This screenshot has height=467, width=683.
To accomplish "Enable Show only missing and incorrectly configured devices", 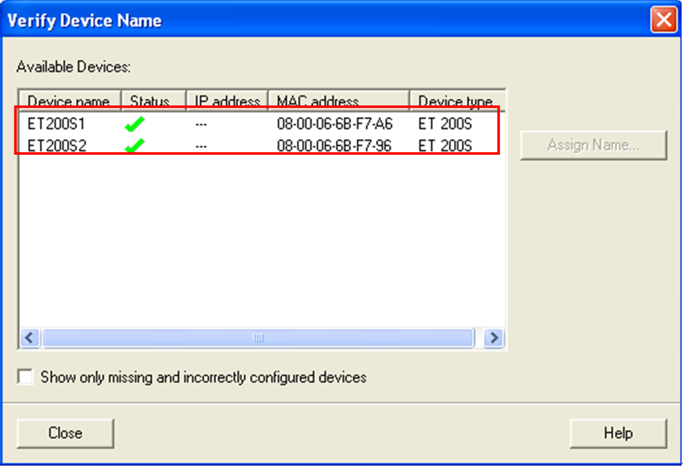I will pos(25,377).
